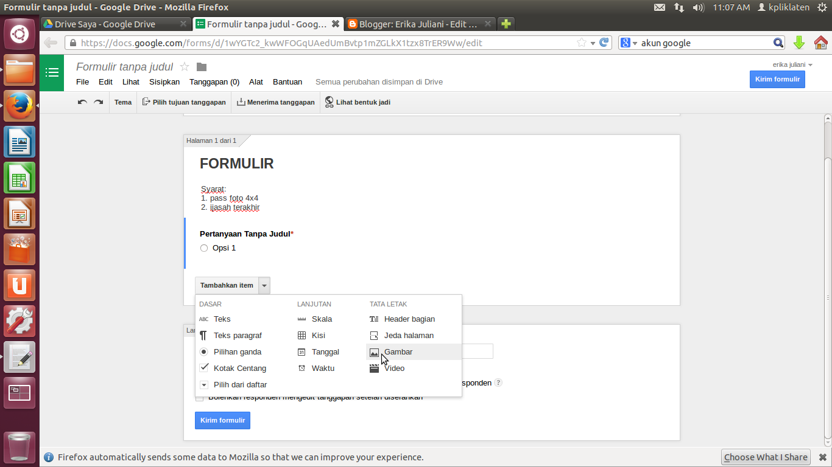Viewport: 832px width, 467px height.
Task: Open Ubuntu Dash home launcher icon
Action: pos(19,34)
